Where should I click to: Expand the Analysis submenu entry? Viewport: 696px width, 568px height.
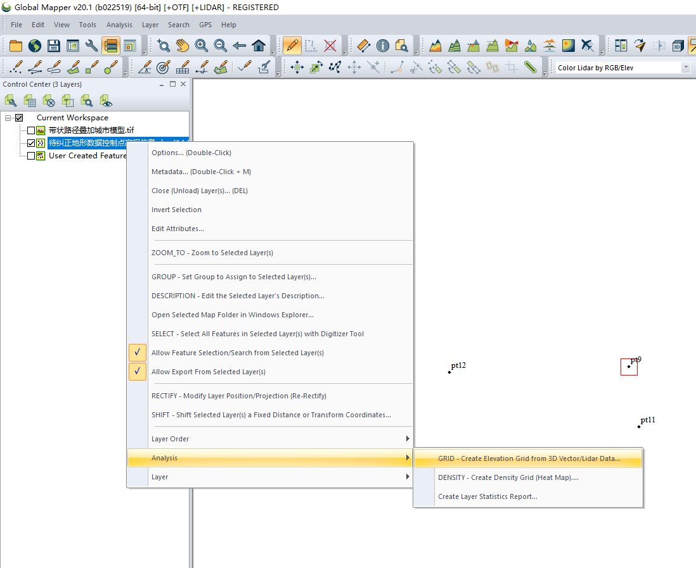click(270, 458)
